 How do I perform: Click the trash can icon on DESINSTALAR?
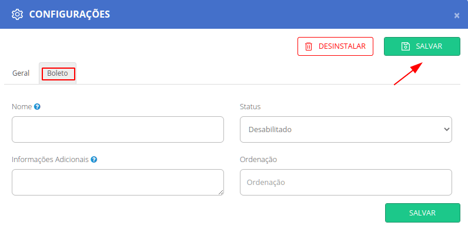308,46
